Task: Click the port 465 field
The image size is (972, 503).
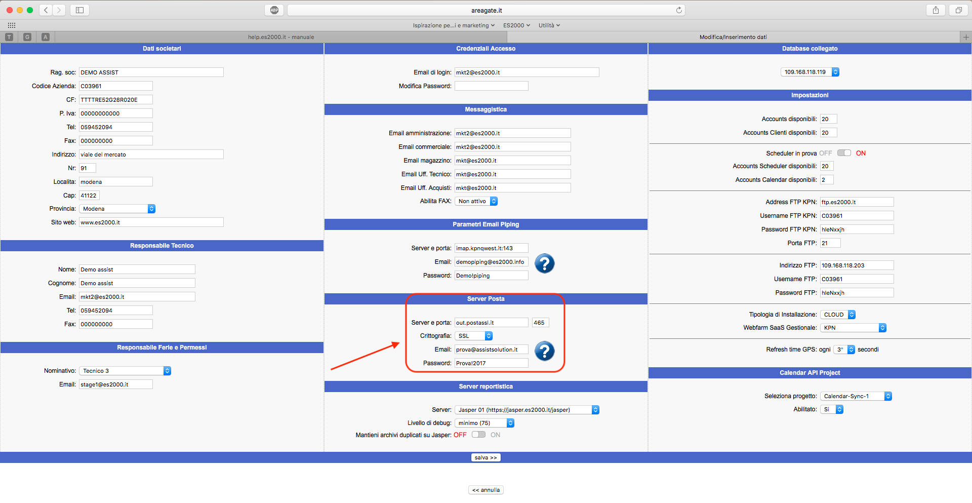Action: tap(541, 323)
